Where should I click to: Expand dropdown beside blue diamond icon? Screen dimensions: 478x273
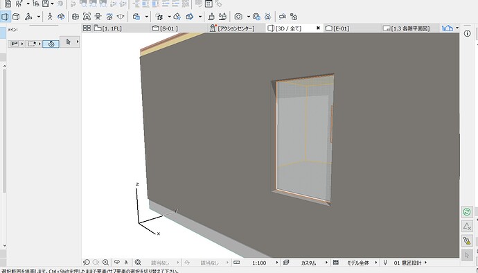200,17
